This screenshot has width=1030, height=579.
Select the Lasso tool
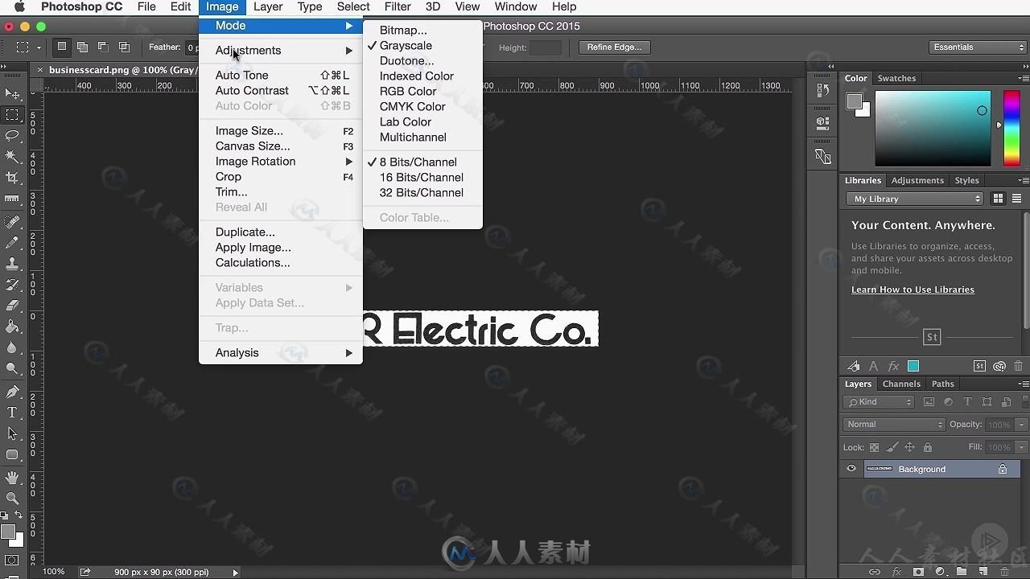coord(12,136)
